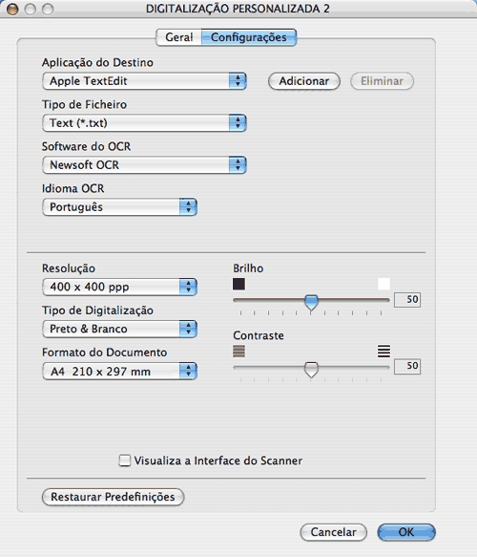Click the Restaurar Predefinições button

pyautogui.click(x=113, y=497)
